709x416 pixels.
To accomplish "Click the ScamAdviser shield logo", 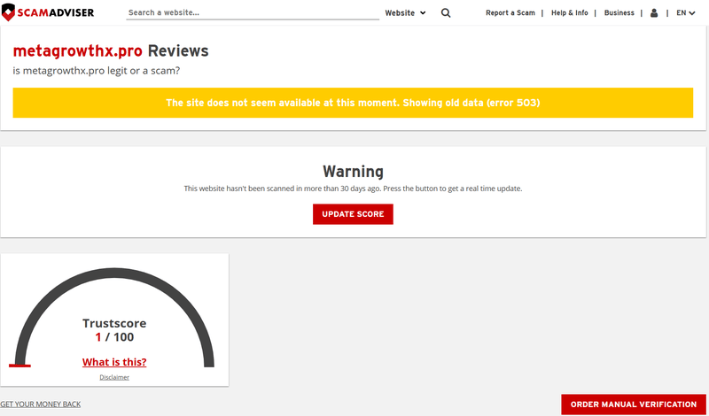I will [48, 12].
